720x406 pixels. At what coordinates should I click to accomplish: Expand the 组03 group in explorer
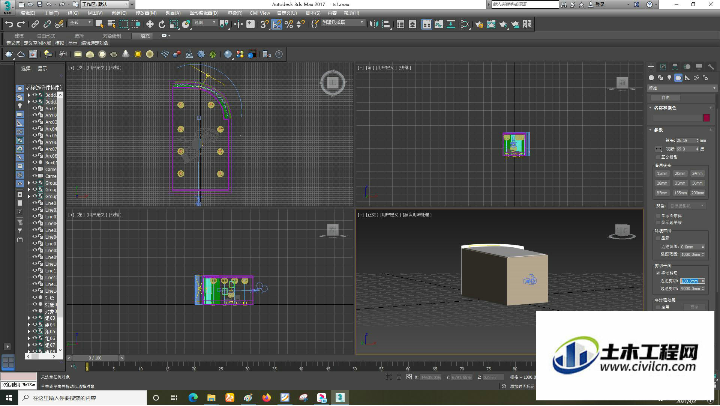point(29,318)
